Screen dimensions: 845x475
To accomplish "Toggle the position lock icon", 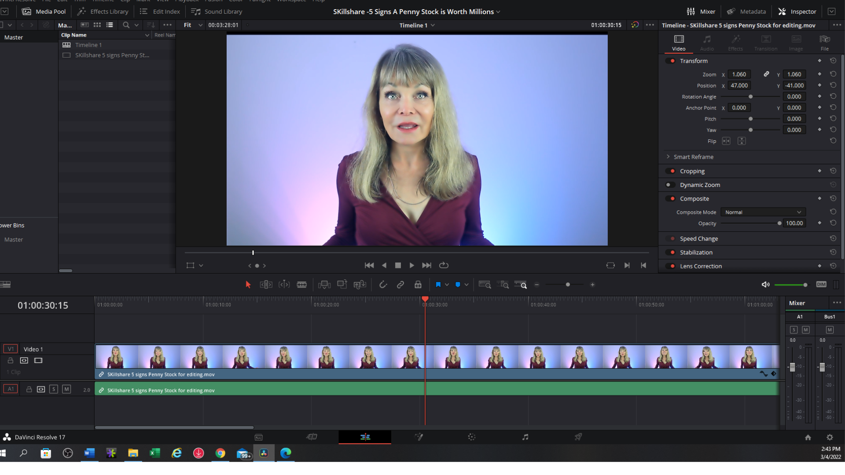I will pos(418,285).
